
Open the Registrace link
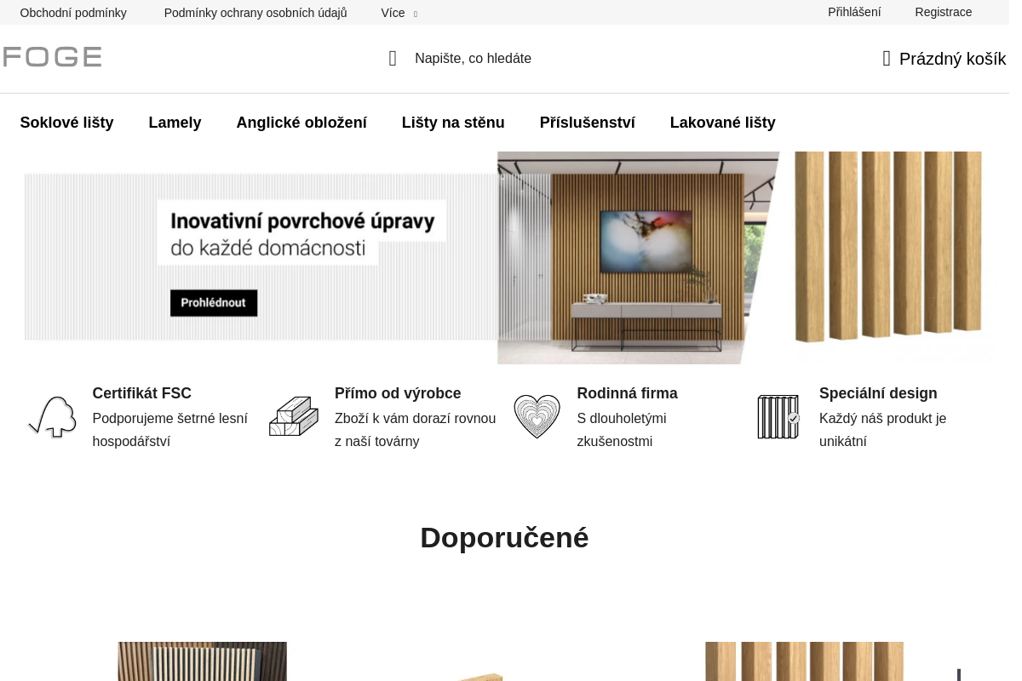944,12
